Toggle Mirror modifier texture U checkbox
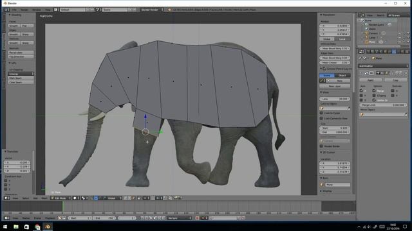Image resolution: width=412 pixels, height=231 pixels. [393, 90]
